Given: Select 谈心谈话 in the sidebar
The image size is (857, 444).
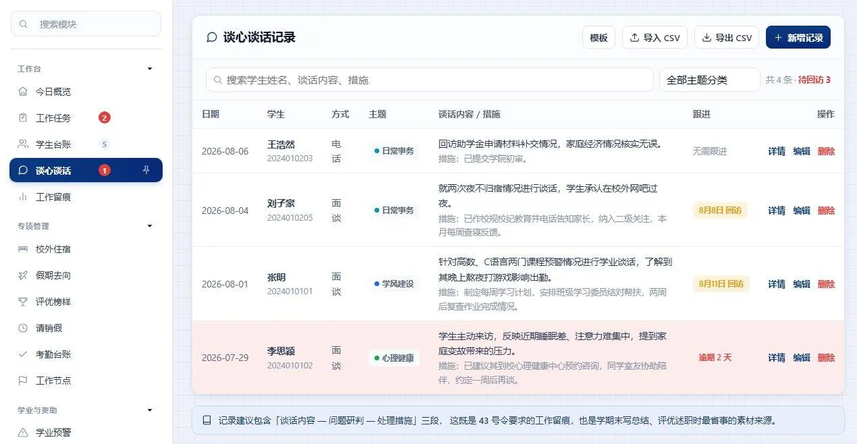Looking at the screenshot, I should [x=86, y=170].
